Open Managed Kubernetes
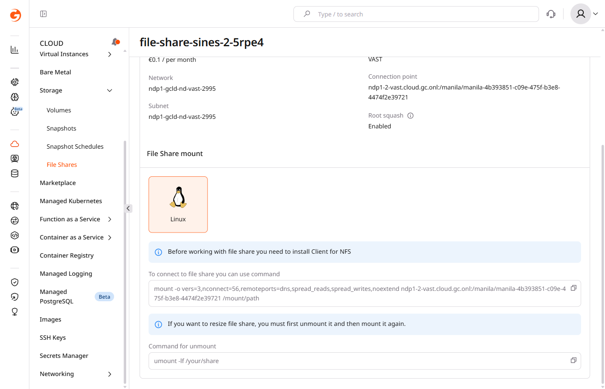Viewport: 605px width, 389px height. point(71,201)
